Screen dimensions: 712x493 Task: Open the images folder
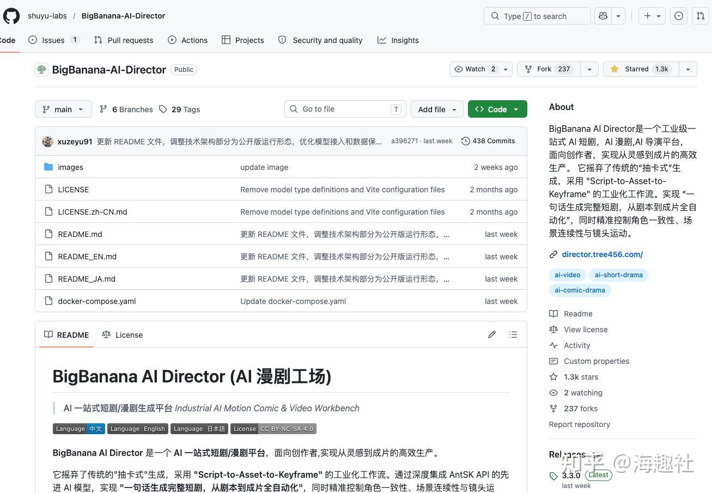(x=71, y=167)
